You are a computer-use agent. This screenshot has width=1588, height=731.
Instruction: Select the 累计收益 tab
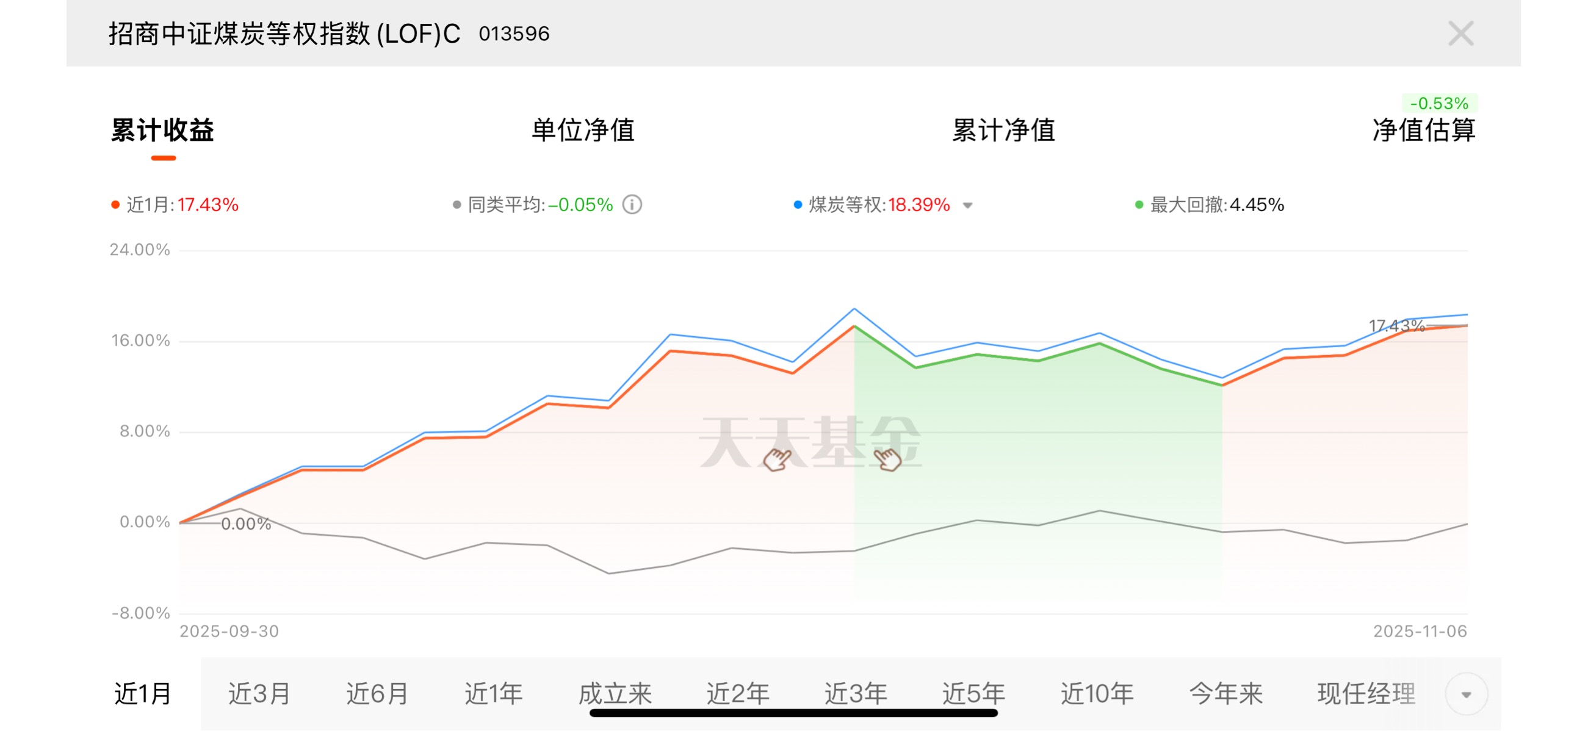[163, 131]
